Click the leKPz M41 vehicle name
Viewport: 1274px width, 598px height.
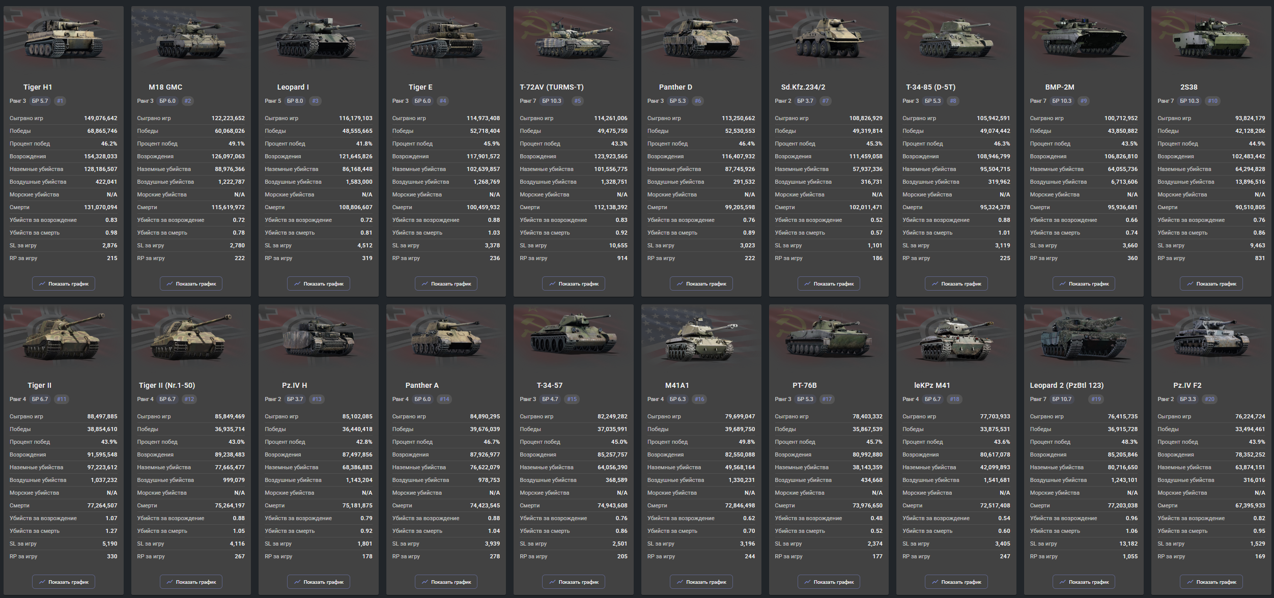pyautogui.click(x=931, y=385)
